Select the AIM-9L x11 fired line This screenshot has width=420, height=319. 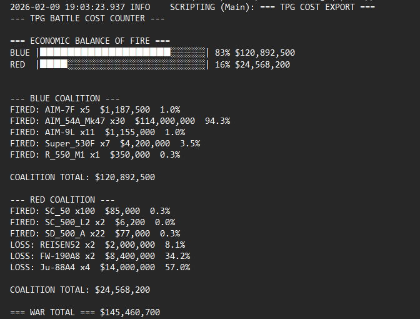pos(97,132)
